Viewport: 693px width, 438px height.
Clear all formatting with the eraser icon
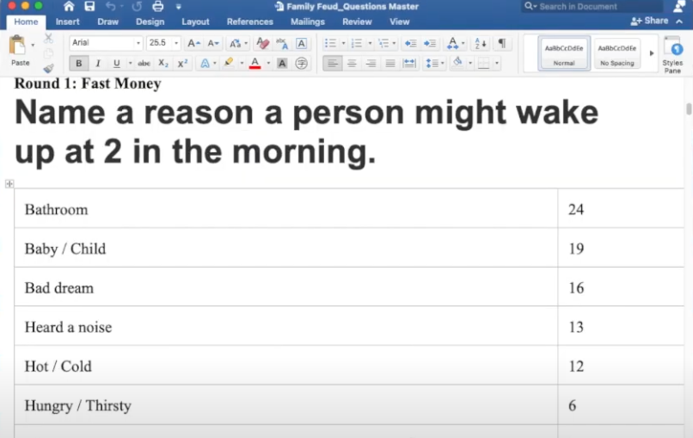(262, 43)
